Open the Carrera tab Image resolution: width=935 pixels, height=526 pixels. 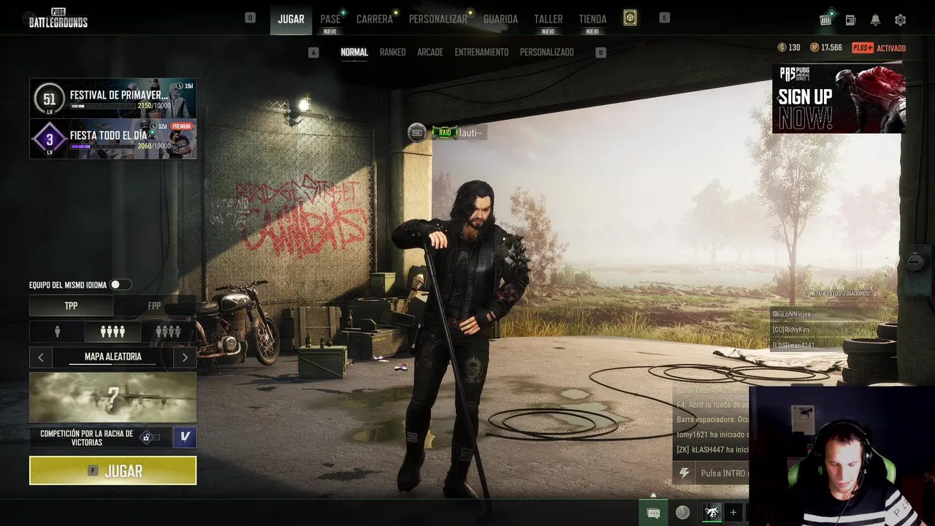(x=375, y=19)
